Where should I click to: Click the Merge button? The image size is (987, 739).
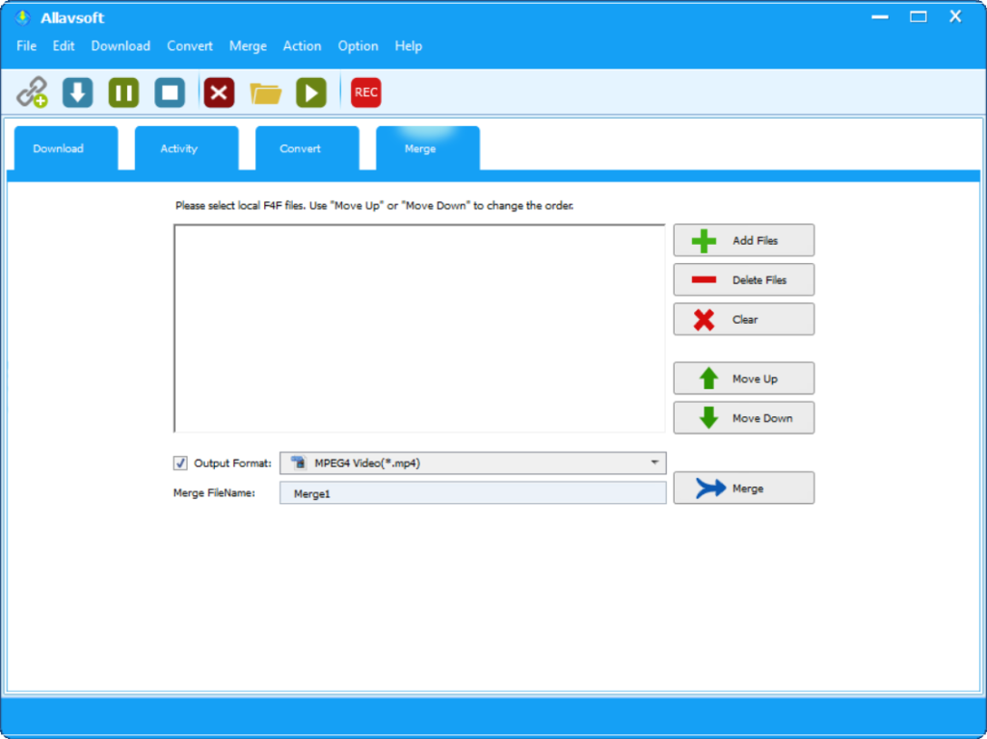click(743, 488)
